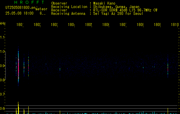Click the 0.6 frequency axis label
180x114 pixels.
2,108
